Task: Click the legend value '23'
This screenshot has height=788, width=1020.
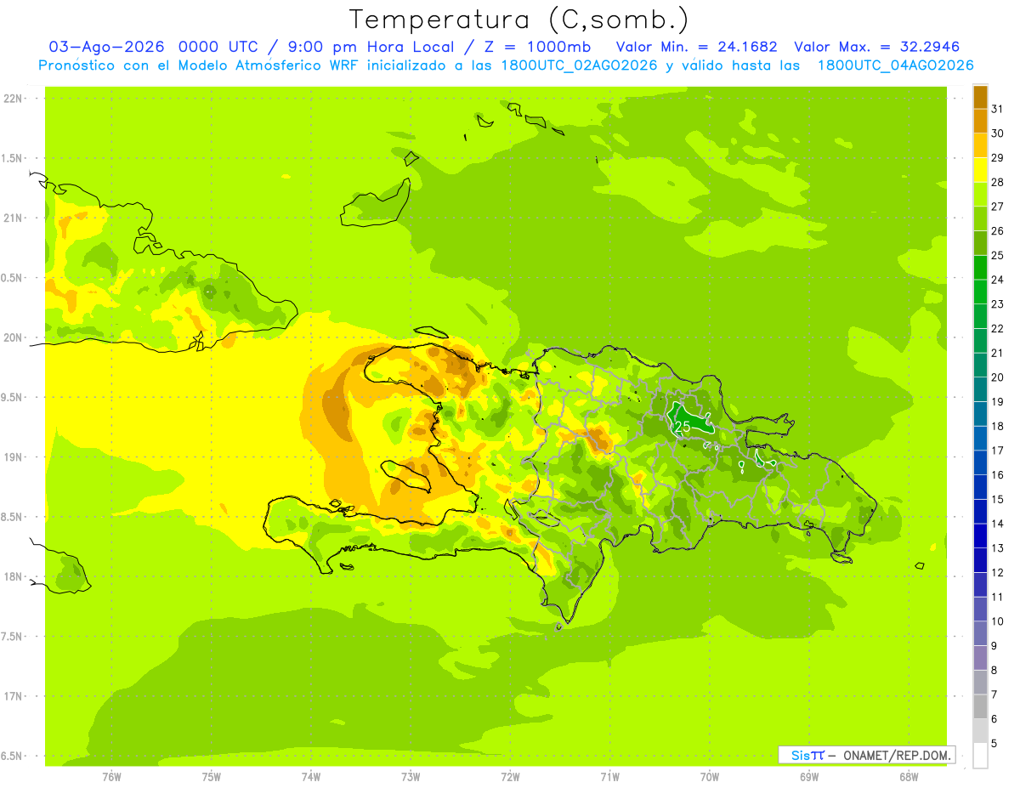Action: tap(998, 303)
